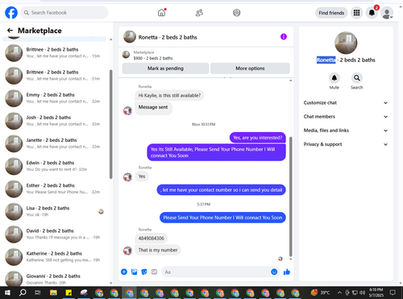Send a thumbs-up like
This screenshot has width=403, height=299.
(x=287, y=272)
